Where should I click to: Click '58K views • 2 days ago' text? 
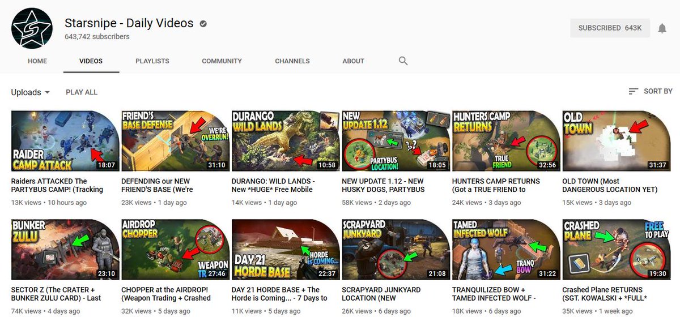(x=376, y=203)
